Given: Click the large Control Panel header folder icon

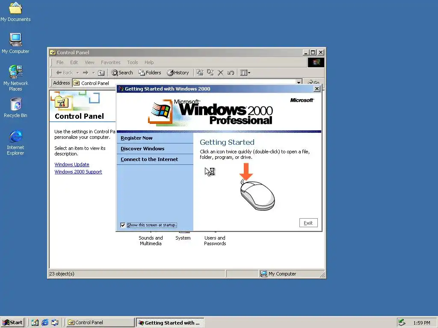Looking at the screenshot, I should [x=62, y=102].
